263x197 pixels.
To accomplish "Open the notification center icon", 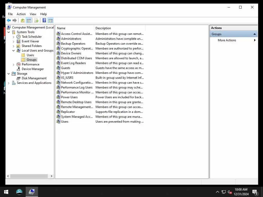I will coord(255,192).
